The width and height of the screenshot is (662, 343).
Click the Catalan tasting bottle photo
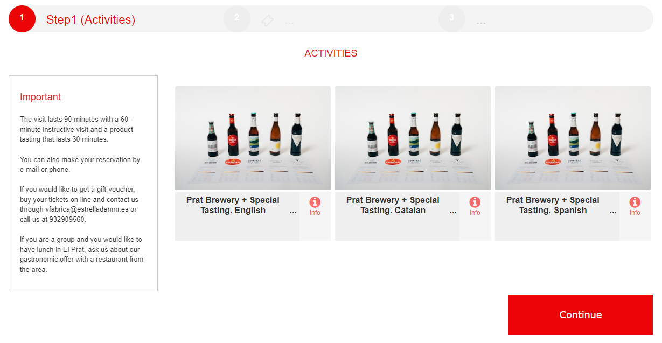click(413, 138)
